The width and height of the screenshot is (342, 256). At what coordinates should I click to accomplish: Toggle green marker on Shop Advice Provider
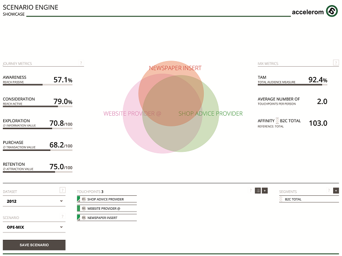point(79,199)
